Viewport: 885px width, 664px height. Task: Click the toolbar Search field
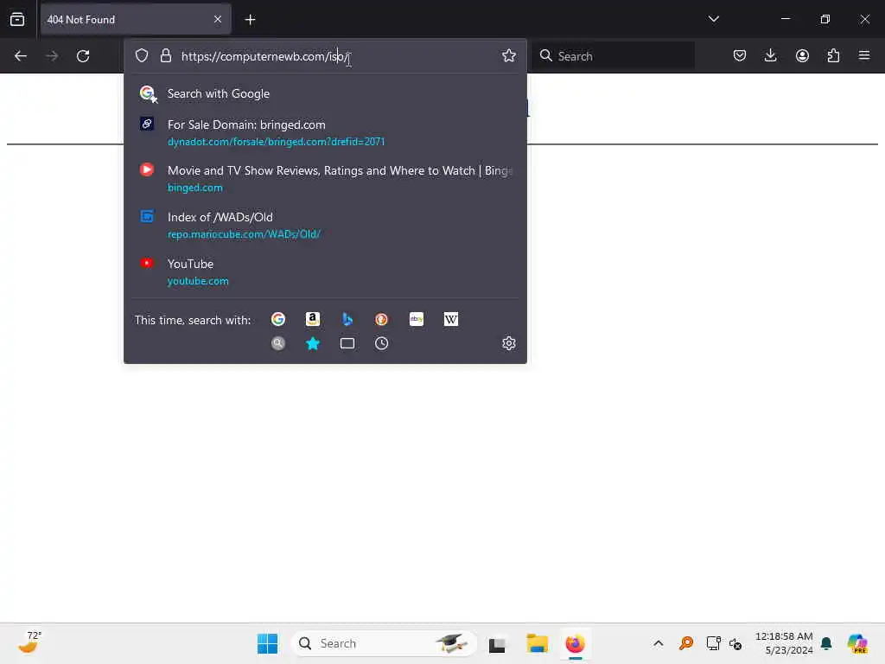click(x=614, y=56)
